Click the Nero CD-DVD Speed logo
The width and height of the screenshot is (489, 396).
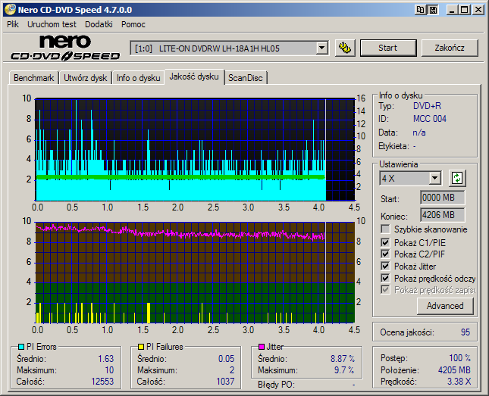pyautogui.click(x=65, y=48)
